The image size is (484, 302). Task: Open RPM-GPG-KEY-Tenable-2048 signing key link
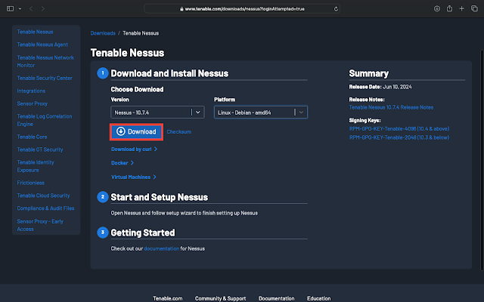(x=399, y=137)
